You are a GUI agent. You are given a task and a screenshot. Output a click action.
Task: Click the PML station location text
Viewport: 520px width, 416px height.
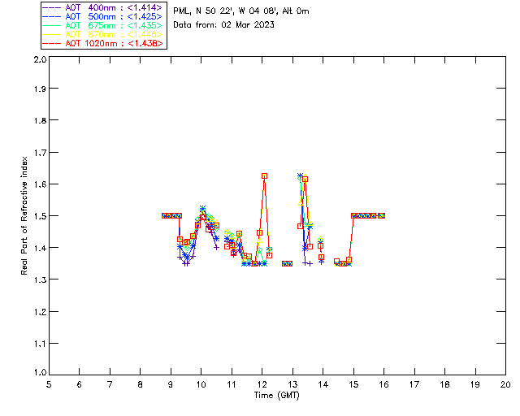[241, 11]
